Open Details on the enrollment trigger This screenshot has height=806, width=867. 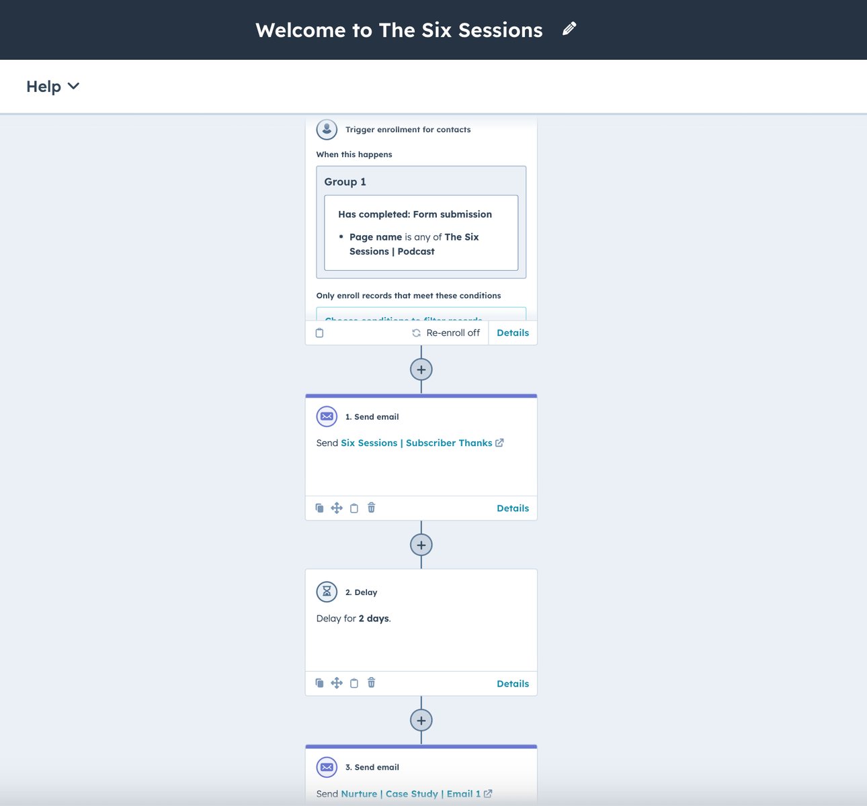coord(513,332)
